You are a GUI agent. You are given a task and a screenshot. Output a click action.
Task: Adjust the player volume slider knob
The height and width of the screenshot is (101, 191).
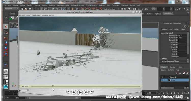point(28,90)
